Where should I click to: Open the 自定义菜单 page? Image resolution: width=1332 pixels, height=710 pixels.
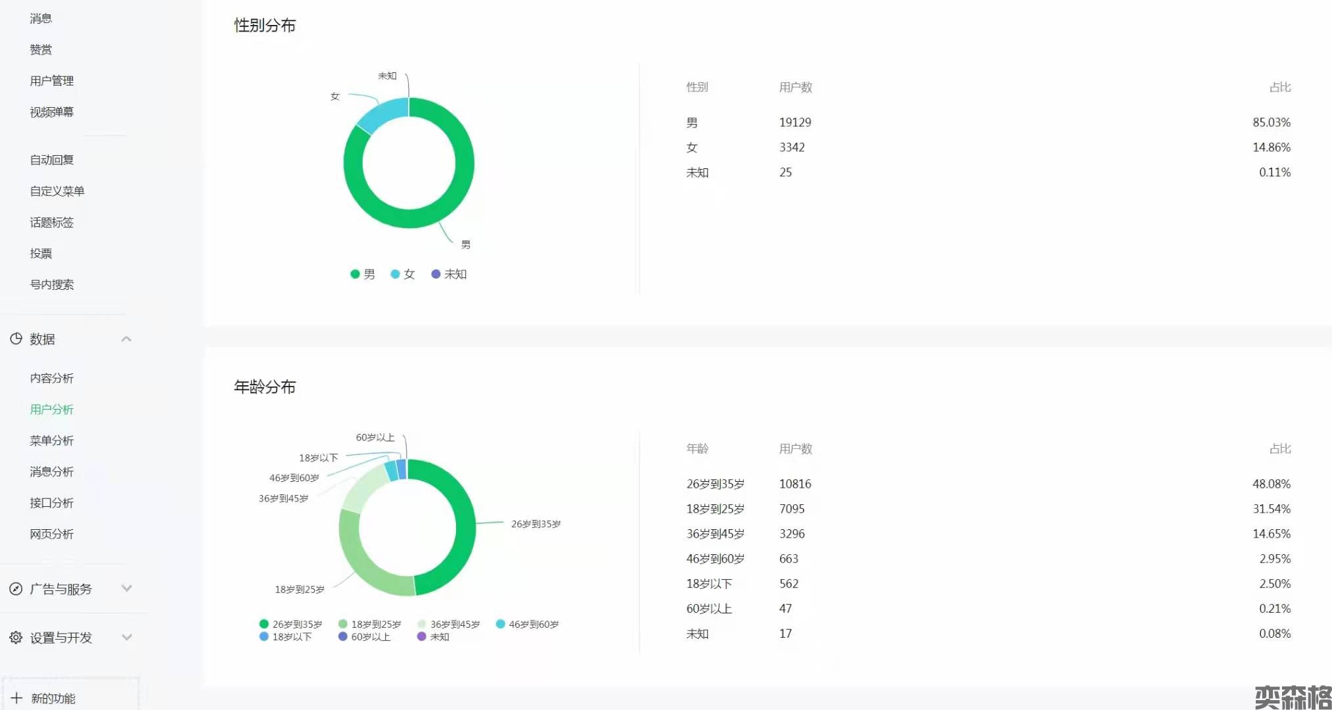coord(57,191)
